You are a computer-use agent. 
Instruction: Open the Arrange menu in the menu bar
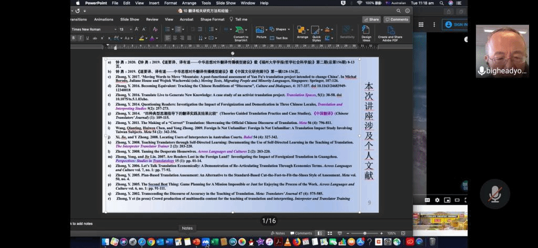[189, 3]
